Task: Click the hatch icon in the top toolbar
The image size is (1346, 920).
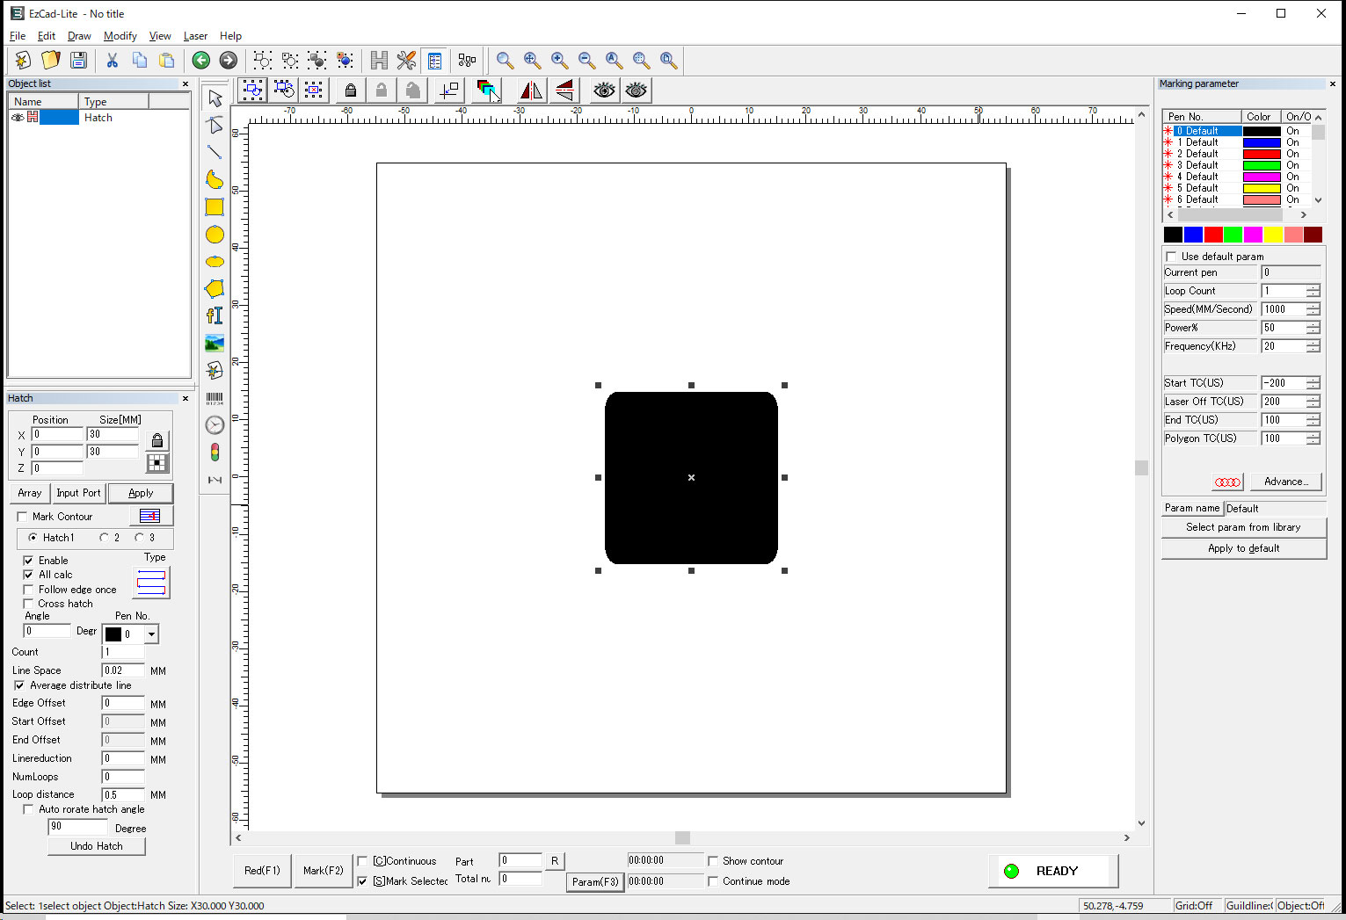Action: (x=379, y=61)
